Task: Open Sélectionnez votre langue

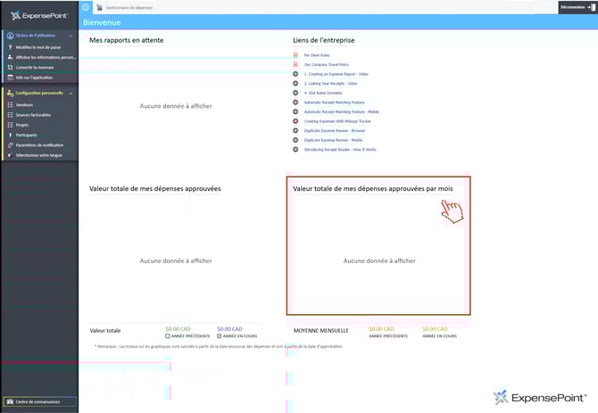Action: 38,155
